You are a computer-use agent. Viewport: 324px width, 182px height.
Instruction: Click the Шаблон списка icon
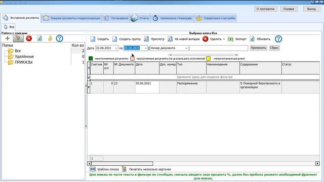(93, 169)
